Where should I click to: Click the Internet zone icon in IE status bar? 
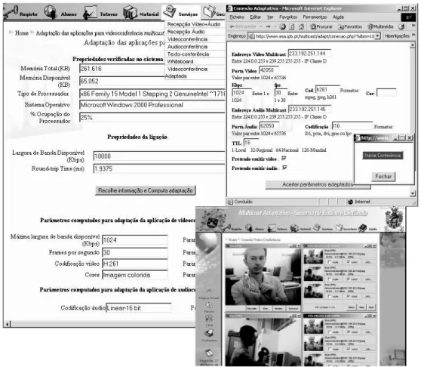tap(350, 202)
